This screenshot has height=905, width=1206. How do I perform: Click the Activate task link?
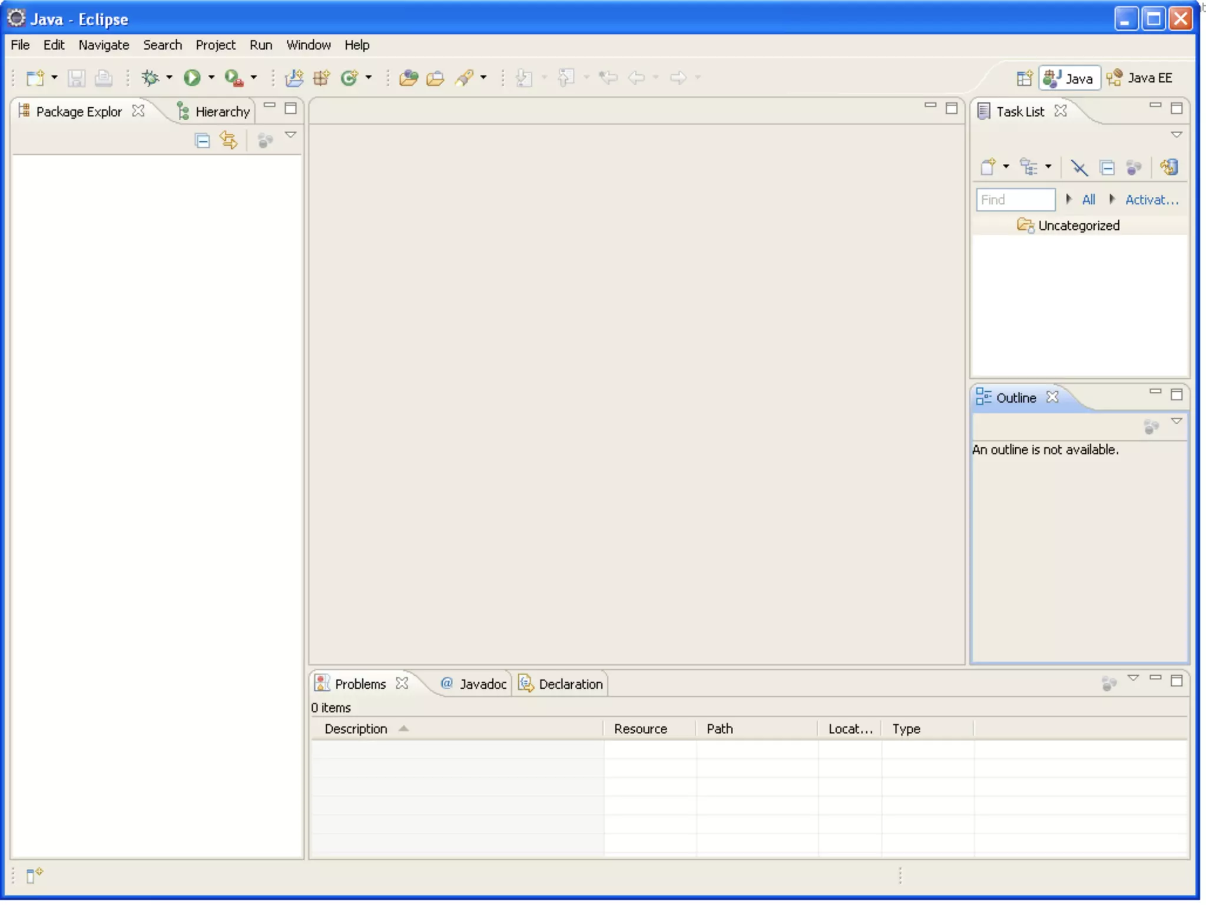(1151, 200)
